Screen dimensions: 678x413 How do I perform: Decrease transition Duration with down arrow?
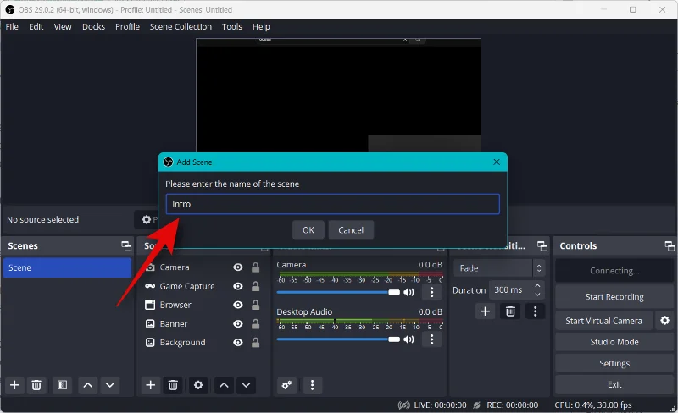pyautogui.click(x=537, y=295)
